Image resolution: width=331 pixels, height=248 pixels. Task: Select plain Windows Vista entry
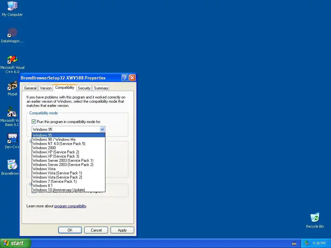pyautogui.click(x=69, y=169)
